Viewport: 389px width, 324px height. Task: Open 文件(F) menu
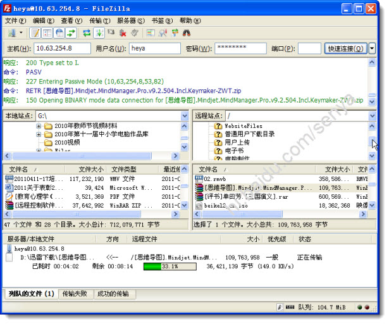tap(15, 21)
